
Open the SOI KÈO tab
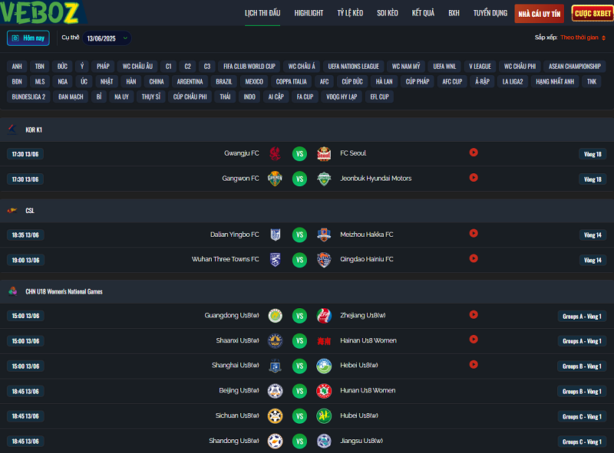point(388,13)
